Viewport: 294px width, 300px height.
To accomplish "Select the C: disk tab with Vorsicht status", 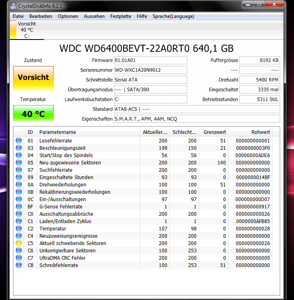I will [27, 30].
